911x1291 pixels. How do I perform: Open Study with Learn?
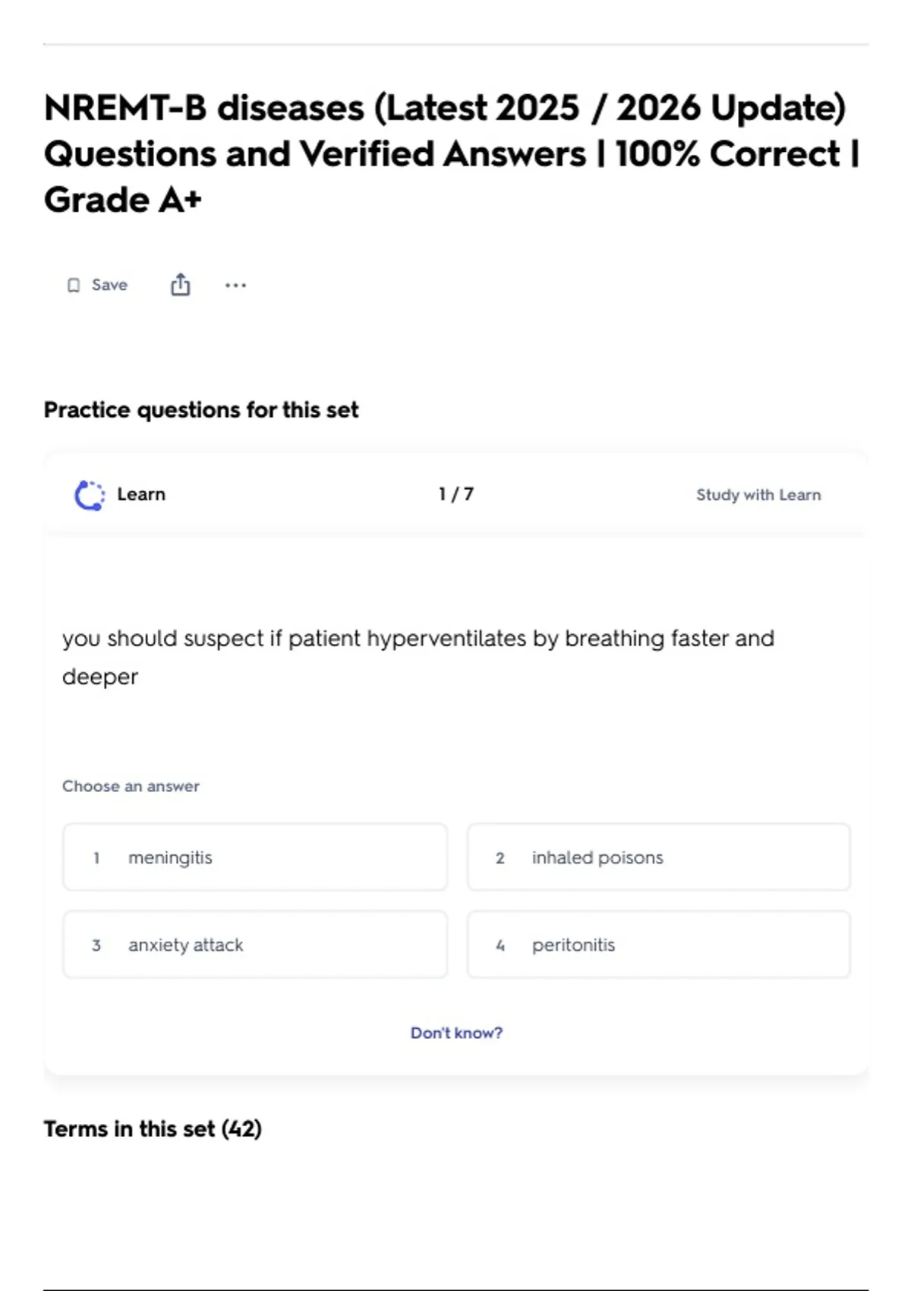758,495
